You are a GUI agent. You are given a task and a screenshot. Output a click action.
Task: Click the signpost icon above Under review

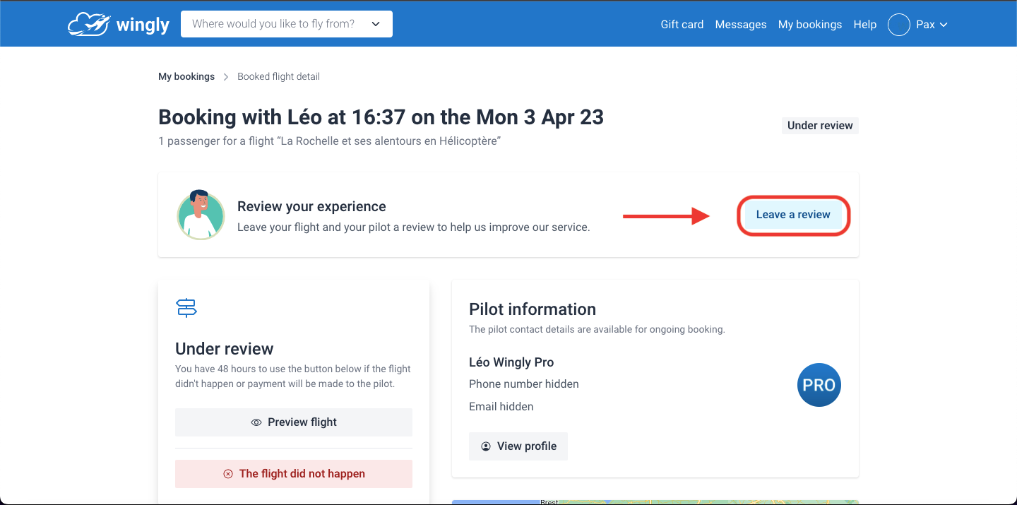[x=186, y=308]
